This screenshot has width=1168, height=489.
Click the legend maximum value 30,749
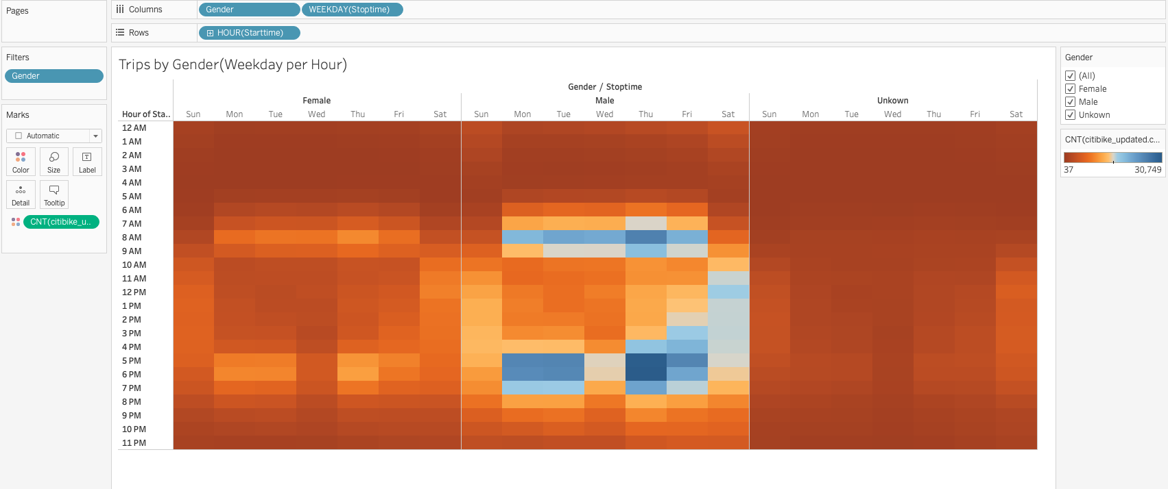click(1148, 170)
